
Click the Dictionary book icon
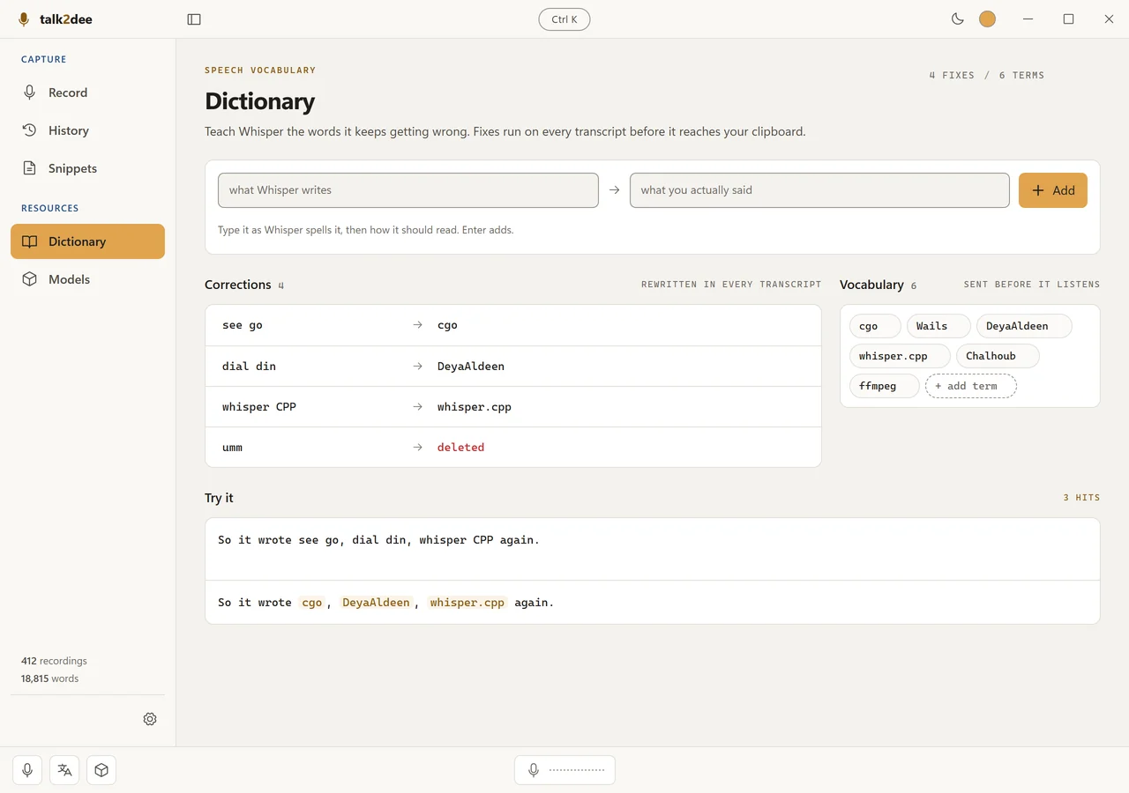click(30, 241)
